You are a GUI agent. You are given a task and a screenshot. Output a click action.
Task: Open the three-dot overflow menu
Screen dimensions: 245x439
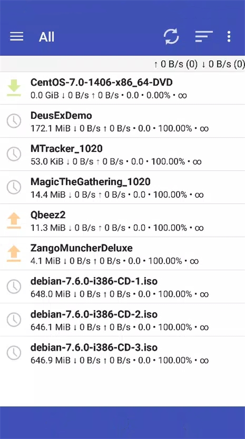pyautogui.click(x=229, y=37)
